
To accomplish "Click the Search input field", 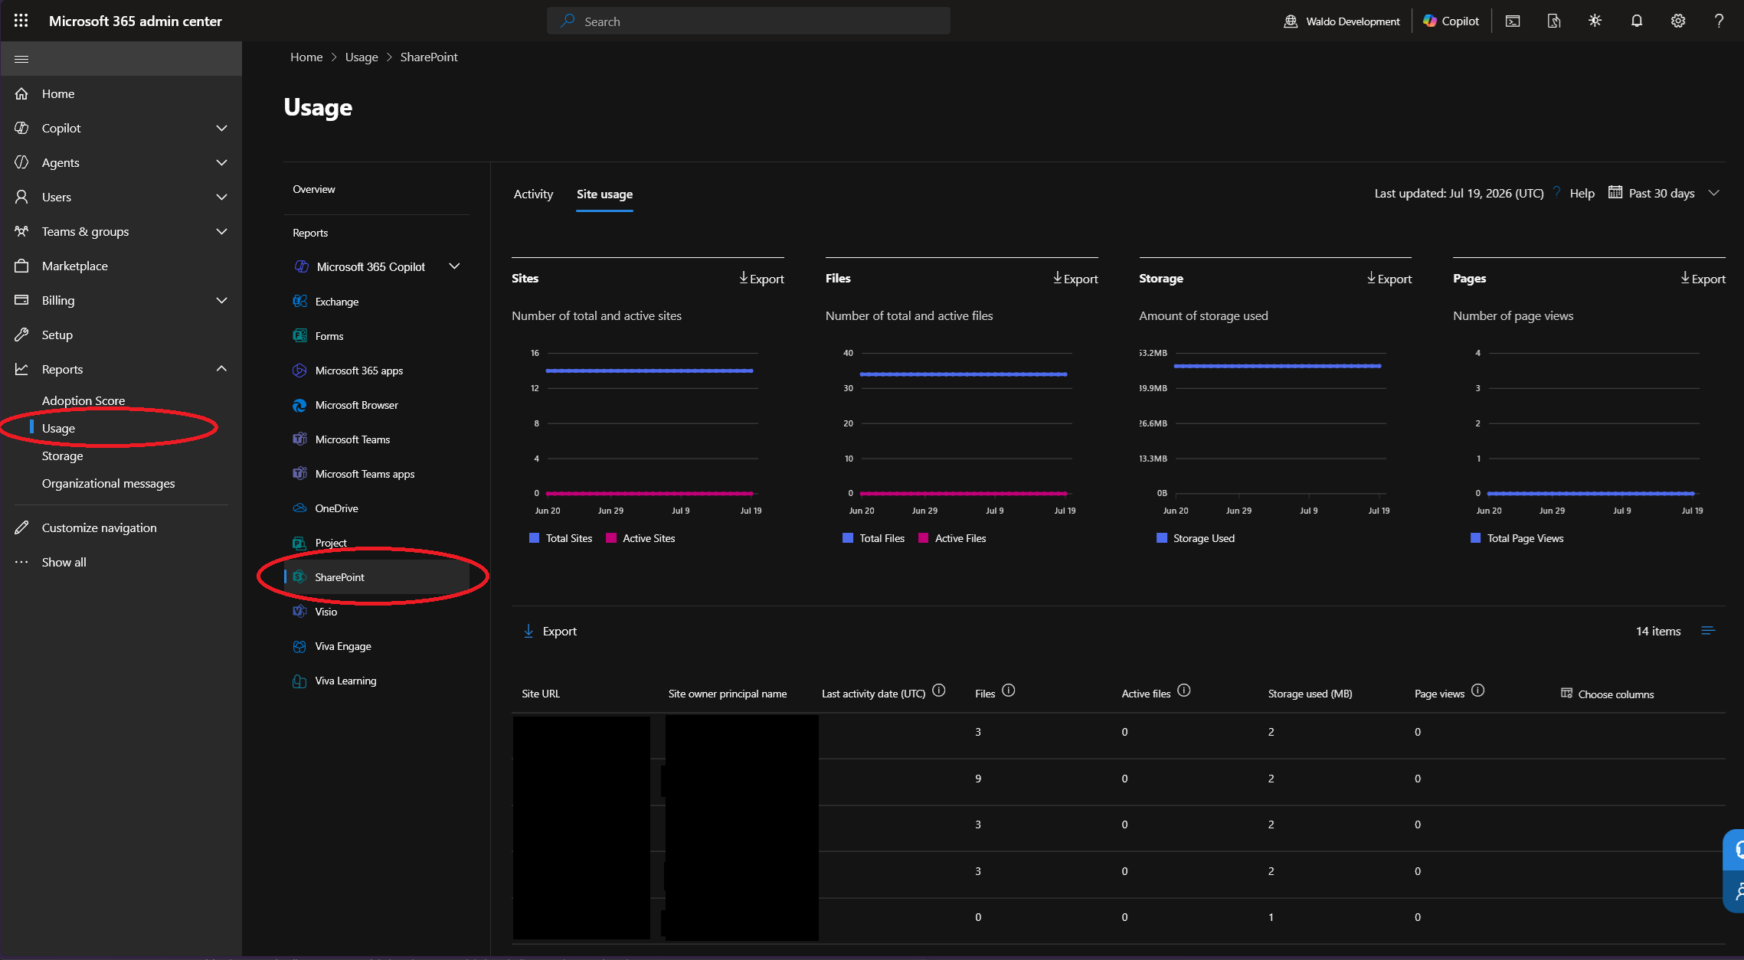I will point(748,21).
